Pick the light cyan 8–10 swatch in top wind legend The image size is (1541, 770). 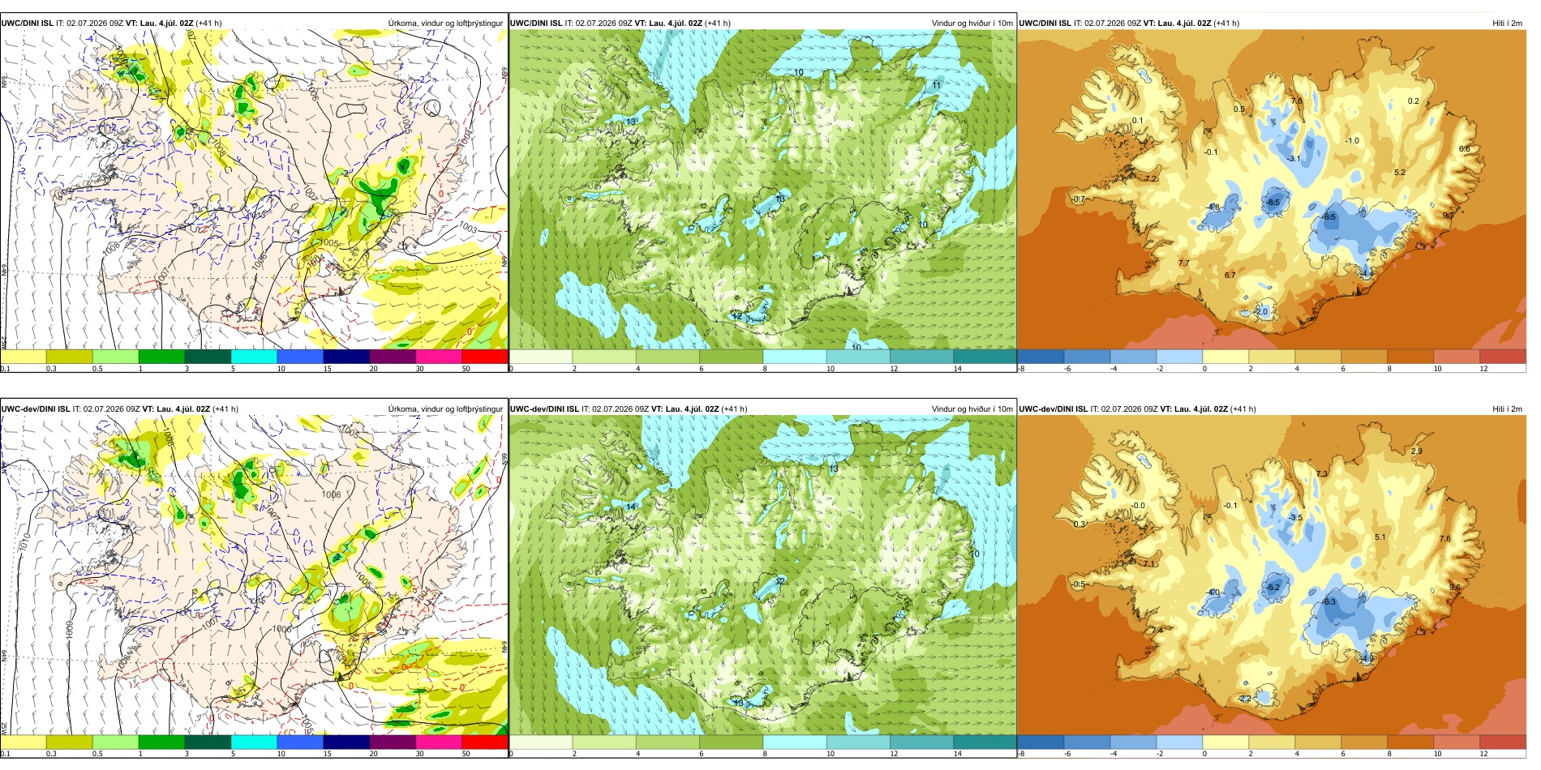point(794,356)
